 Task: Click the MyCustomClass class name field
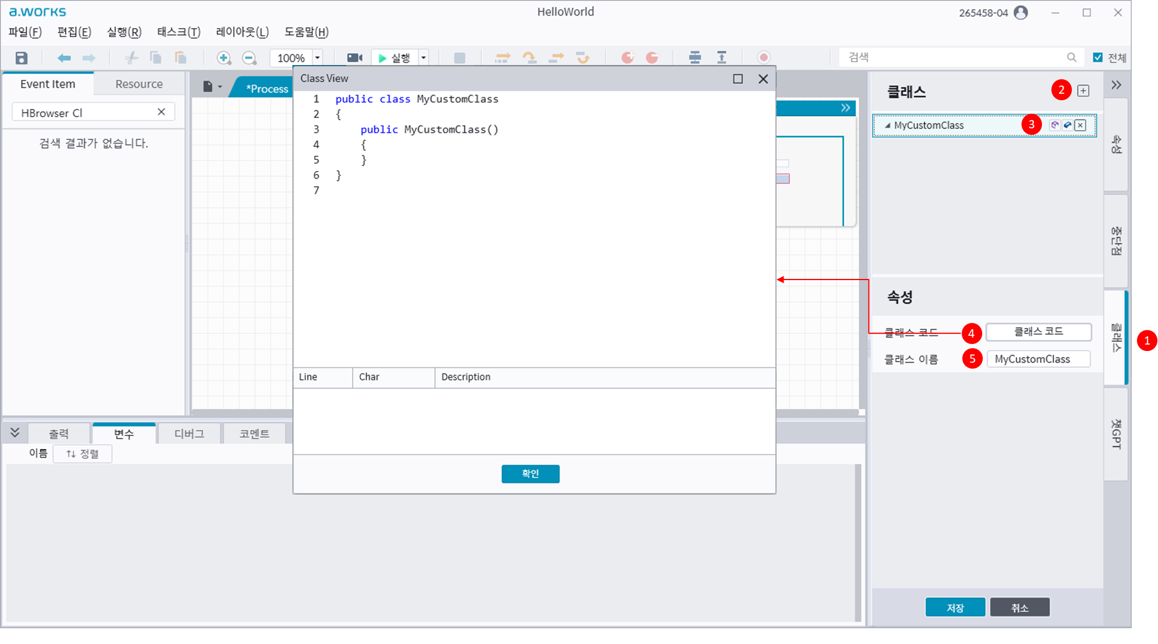pos(1038,359)
